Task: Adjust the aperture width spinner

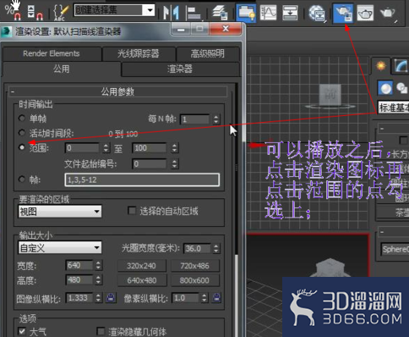Action: pyautogui.click(x=216, y=248)
